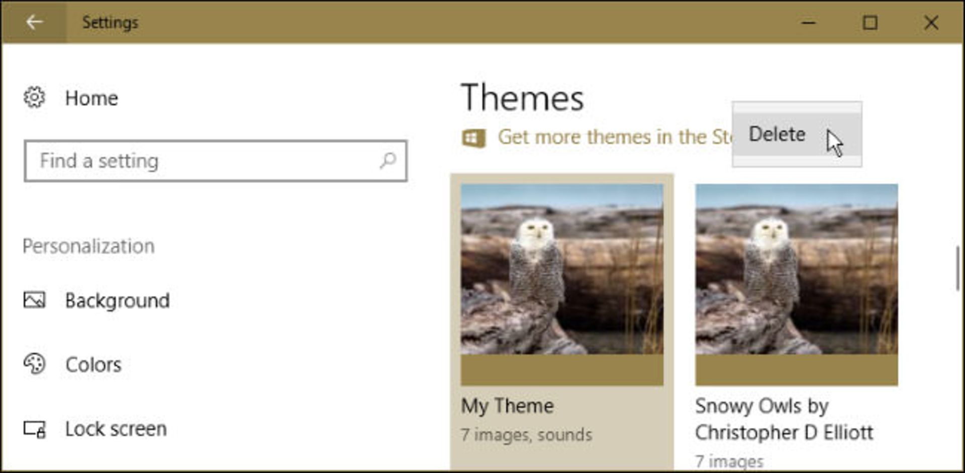965x473 pixels.
Task: Open the Home section in sidebar
Action: (x=91, y=98)
